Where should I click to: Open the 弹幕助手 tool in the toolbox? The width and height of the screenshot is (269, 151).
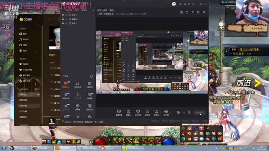66,85
